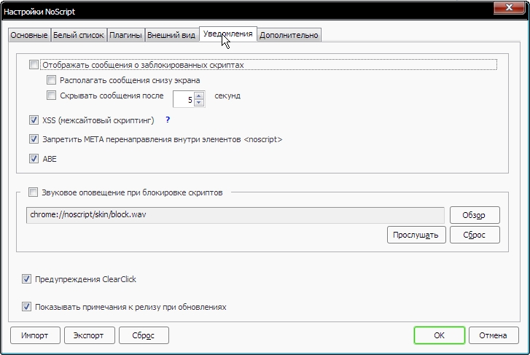Confirm settings with the OK button
The height and width of the screenshot is (355, 530).
coord(440,335)
